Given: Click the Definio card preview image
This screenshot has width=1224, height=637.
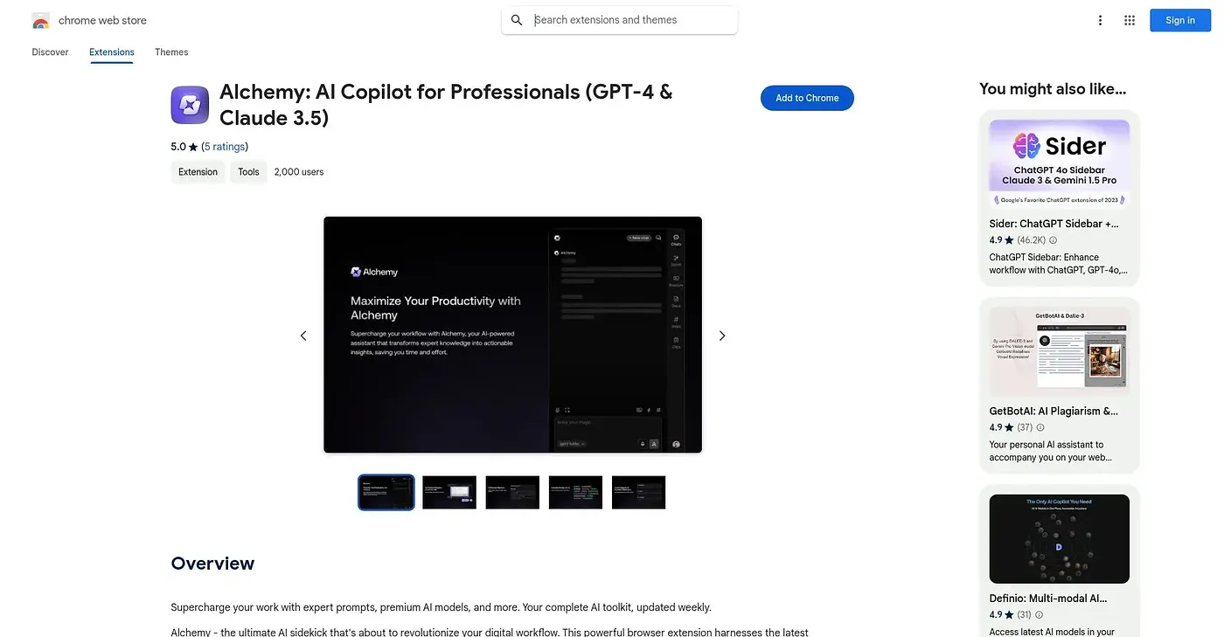Looking at the screenshot, I should (1060, 539).
